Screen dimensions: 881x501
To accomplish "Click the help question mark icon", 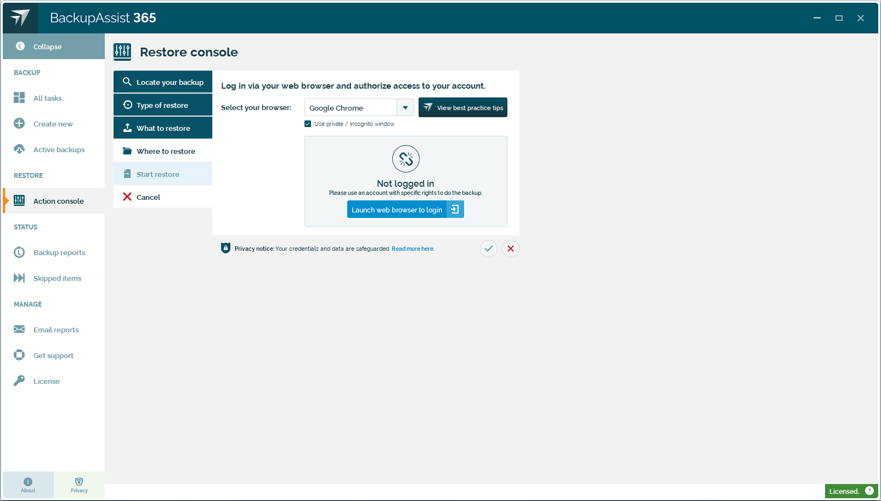I will (x=869, y=491).
